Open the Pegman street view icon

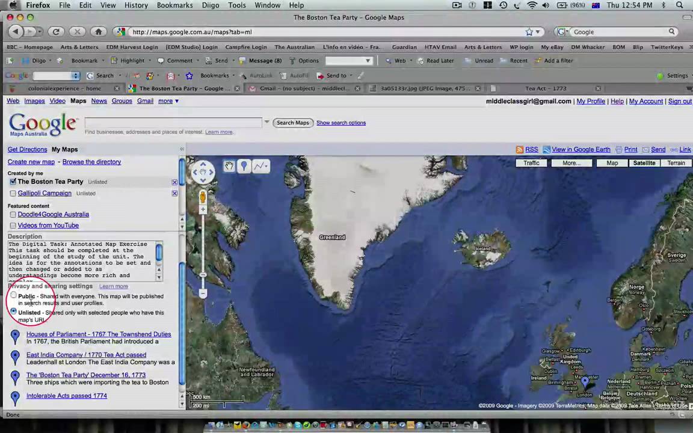click(x=203, y=197)
